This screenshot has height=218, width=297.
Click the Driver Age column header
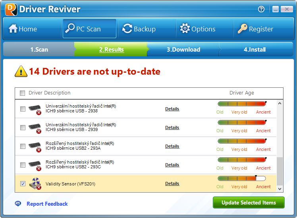242,93
